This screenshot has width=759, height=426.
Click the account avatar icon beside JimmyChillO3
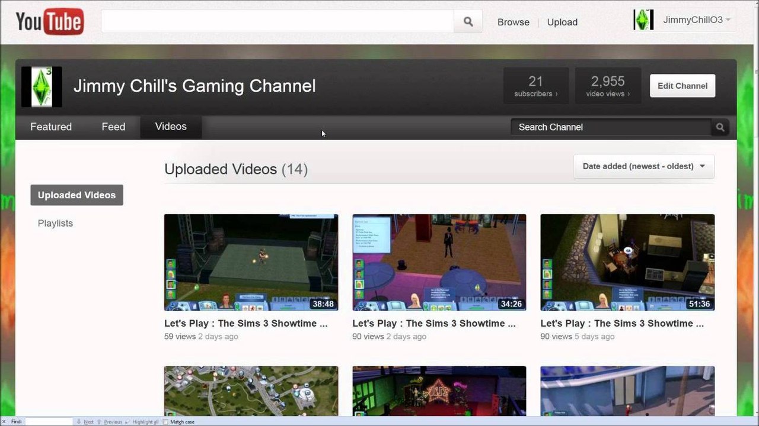coord(643,20)
